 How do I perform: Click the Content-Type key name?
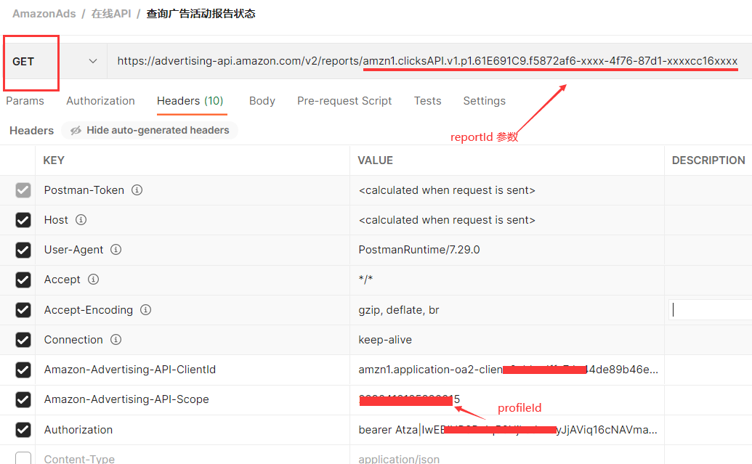pos(79,459)
